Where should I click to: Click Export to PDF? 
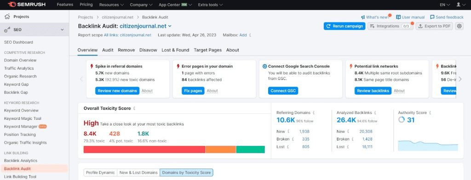(434, 26)
